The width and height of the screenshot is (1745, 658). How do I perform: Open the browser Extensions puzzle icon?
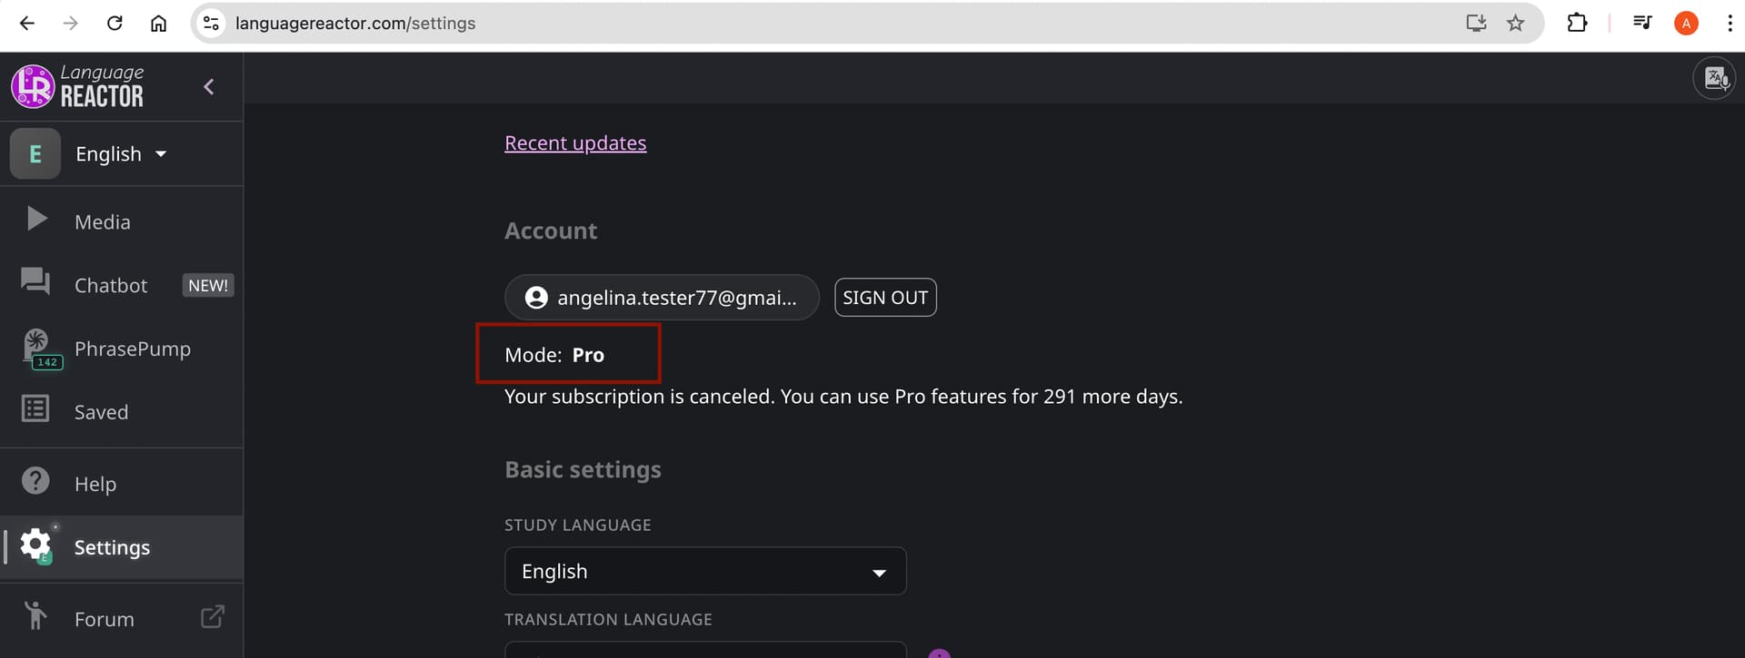click(1577, 24)
